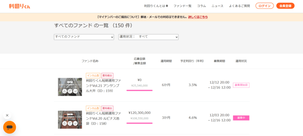Open Vol.20 ルピナス池袋 fund thumbnail
Viewport: 303px width, 136px height.
coord(70,120)
